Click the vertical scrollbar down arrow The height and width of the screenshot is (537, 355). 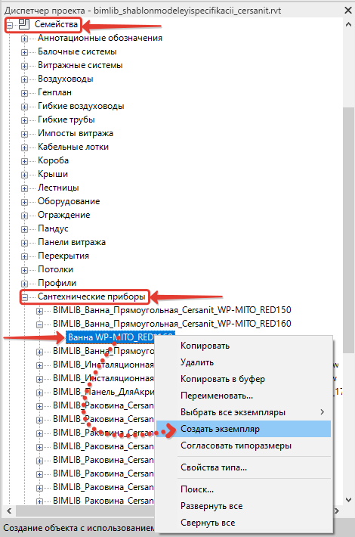[x=348, y=500]
